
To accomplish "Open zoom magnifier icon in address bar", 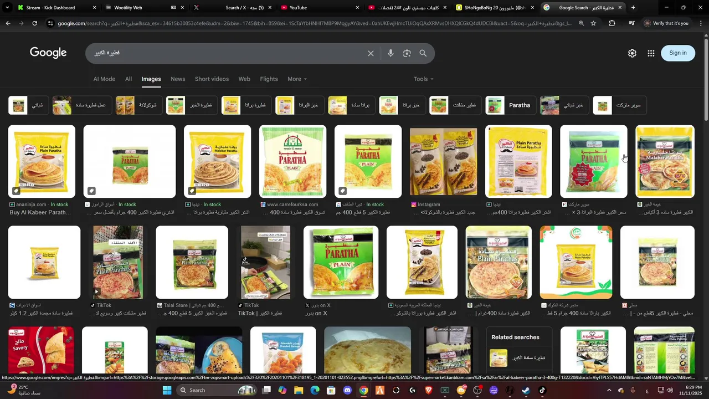I will click(581, 23).
